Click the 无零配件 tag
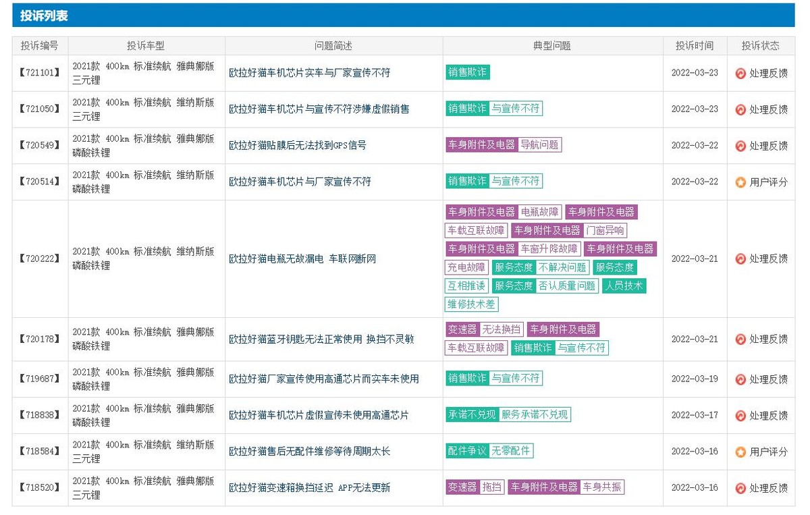810x515 pixels. click(x=511, y=451)
